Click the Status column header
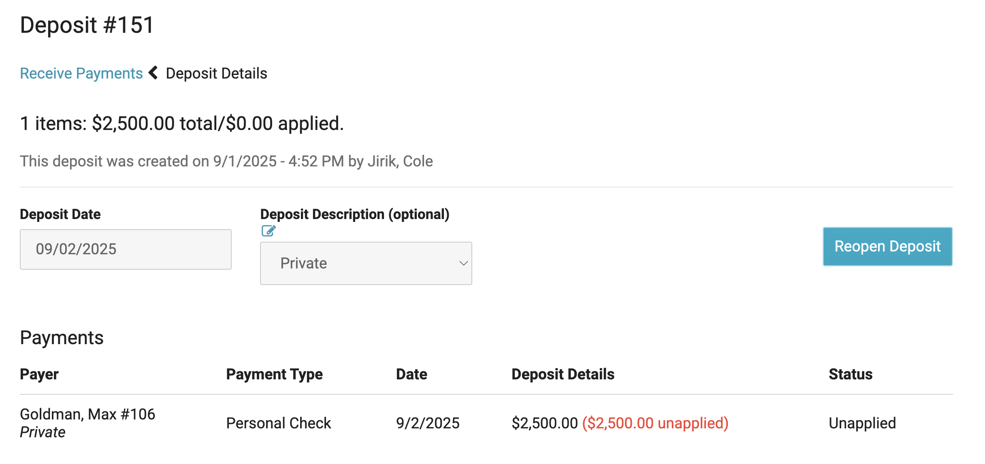 click(x=850, y=374)
